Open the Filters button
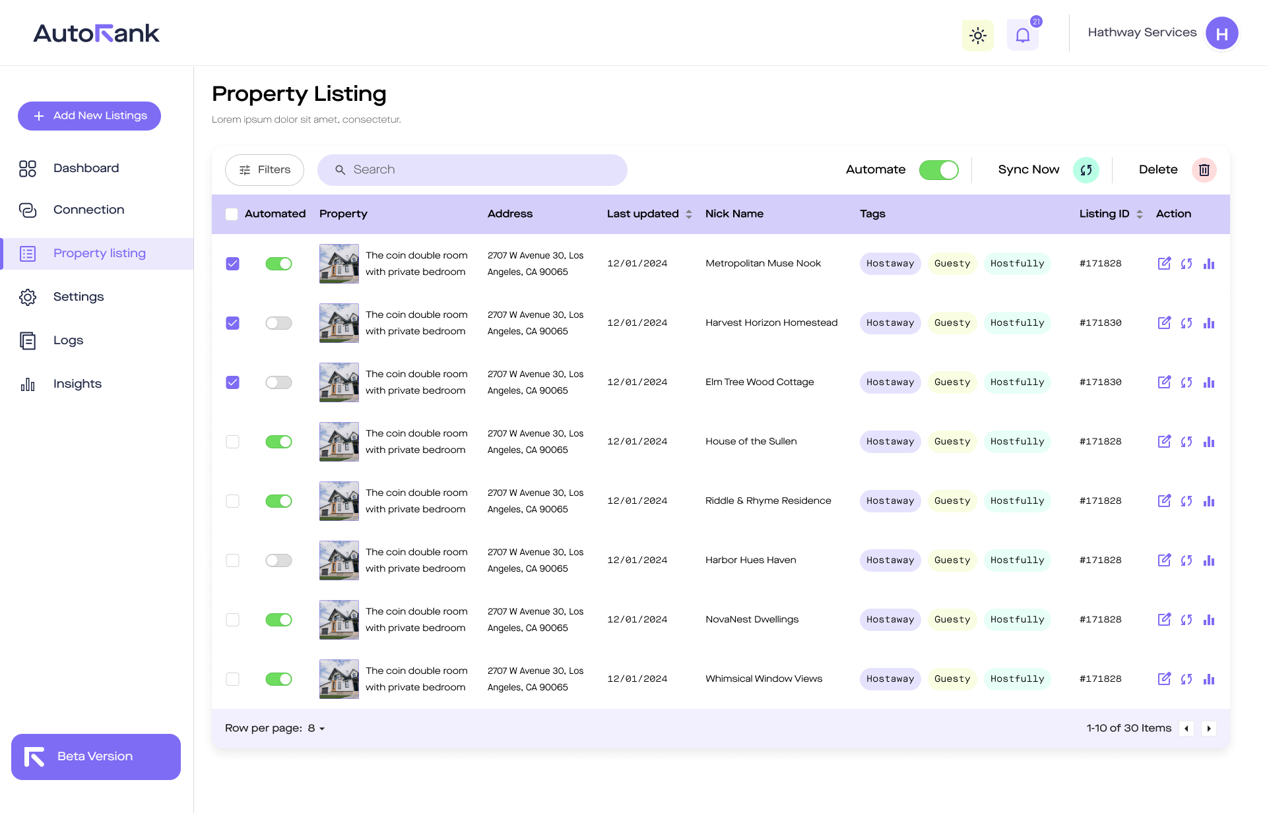The height and width of the screenshot is (813, 1267). click(x=264, y=170)
